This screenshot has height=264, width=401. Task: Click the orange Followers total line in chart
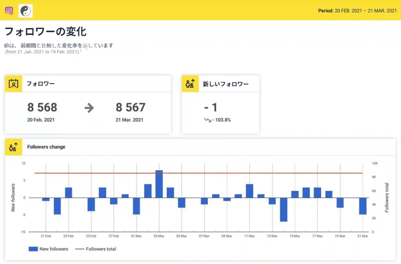tap(199, 173)
